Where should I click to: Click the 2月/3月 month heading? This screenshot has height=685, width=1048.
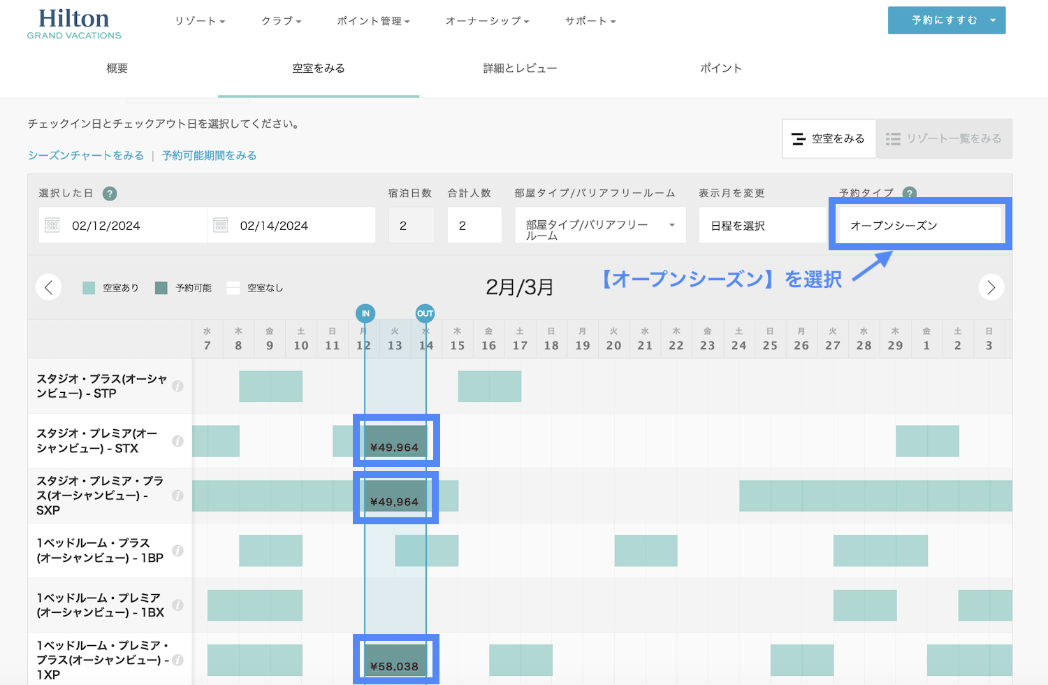tap(520, 287)
